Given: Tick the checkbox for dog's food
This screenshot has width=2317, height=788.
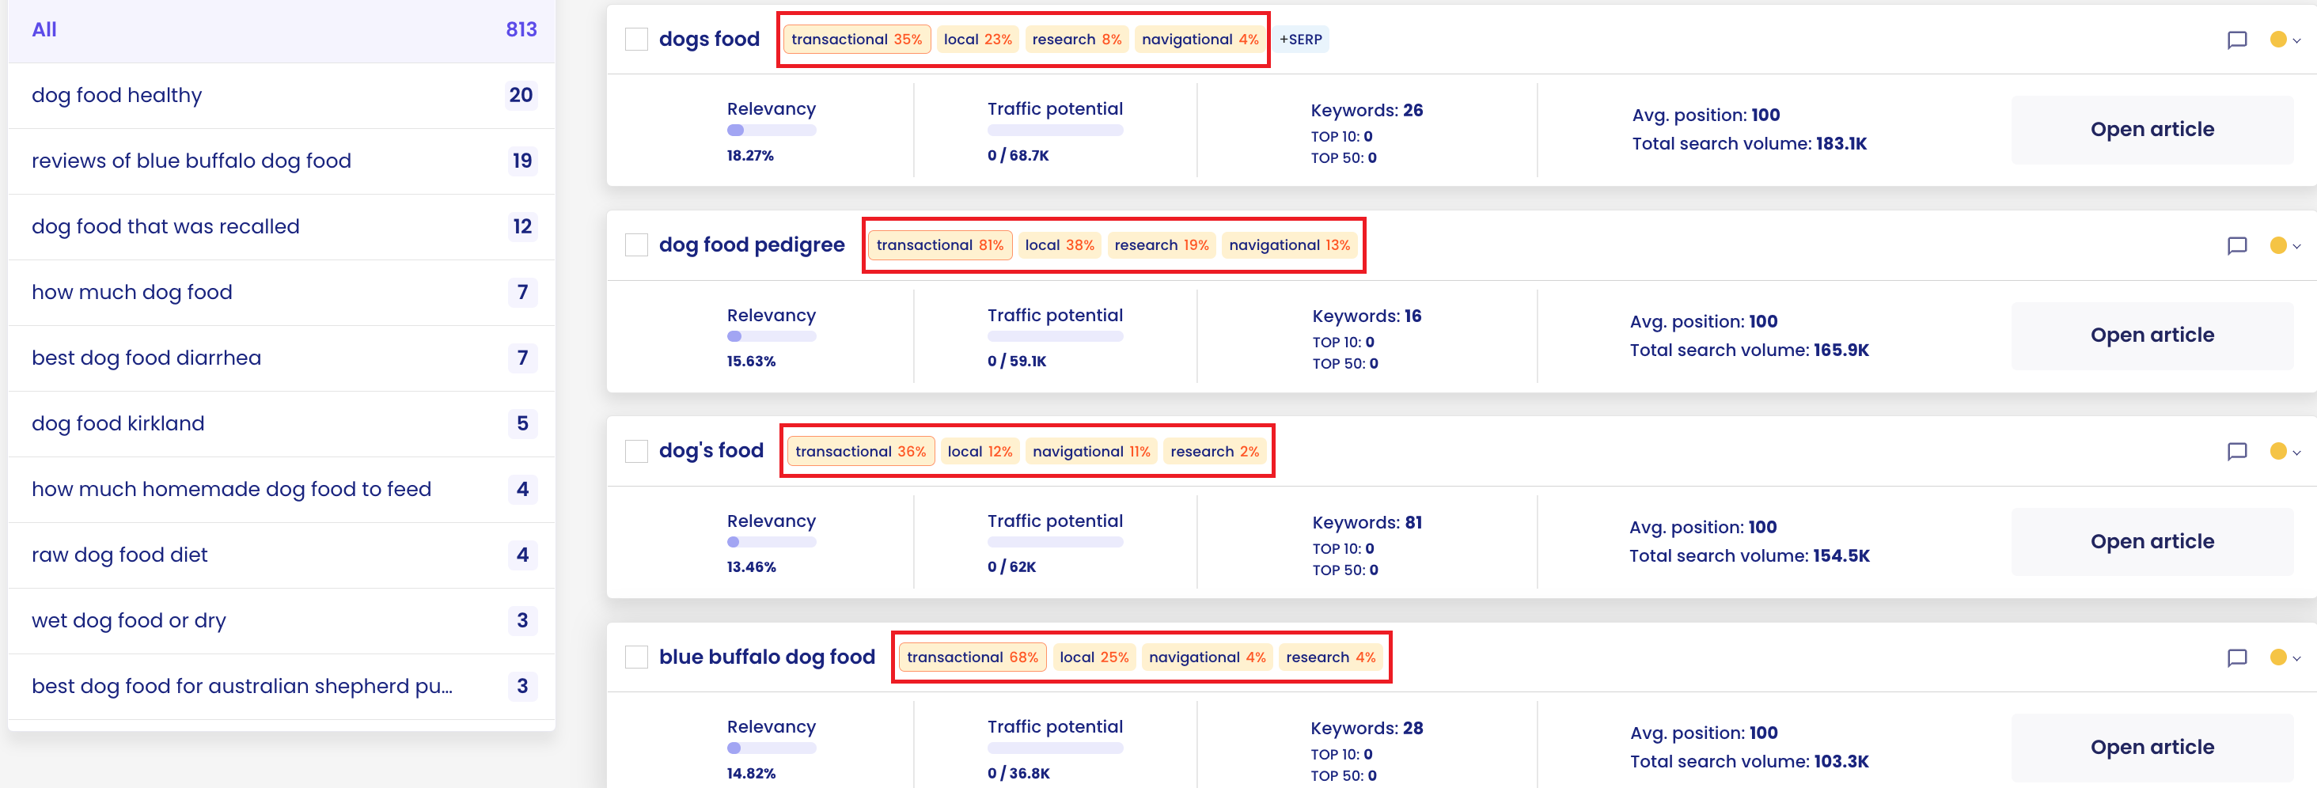Looking at the screenshot, I should (x=636, y=452).
